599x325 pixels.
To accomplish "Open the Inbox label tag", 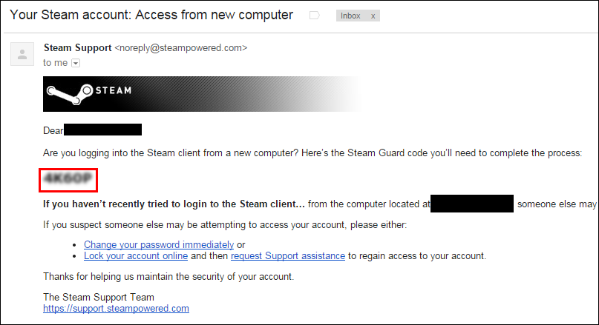I will click(350, 16).
